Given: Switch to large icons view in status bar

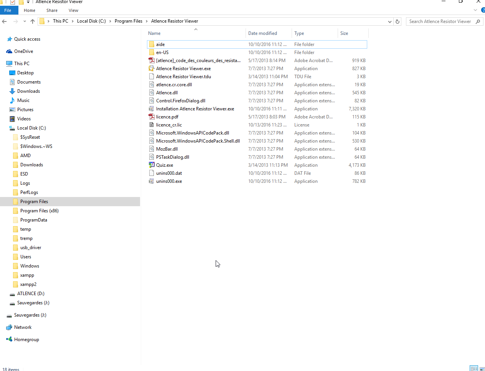Looking at the screenshot, I should click(x=482, y=369).
